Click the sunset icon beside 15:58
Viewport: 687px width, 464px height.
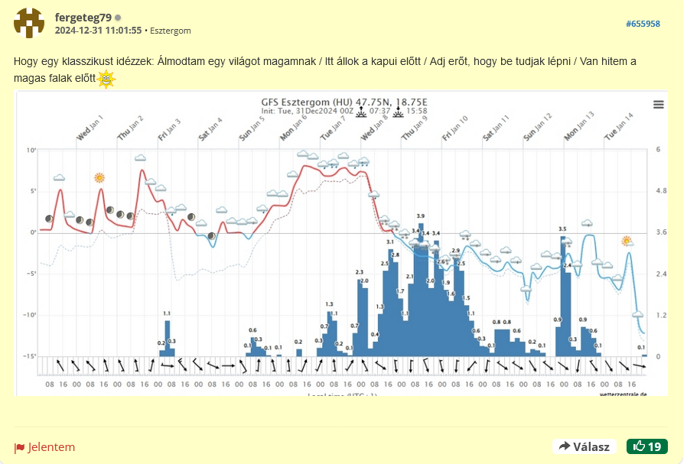(x=399, y=112)
